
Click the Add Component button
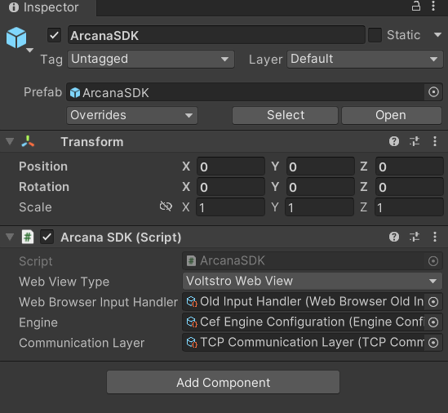(x=223, y=383)
